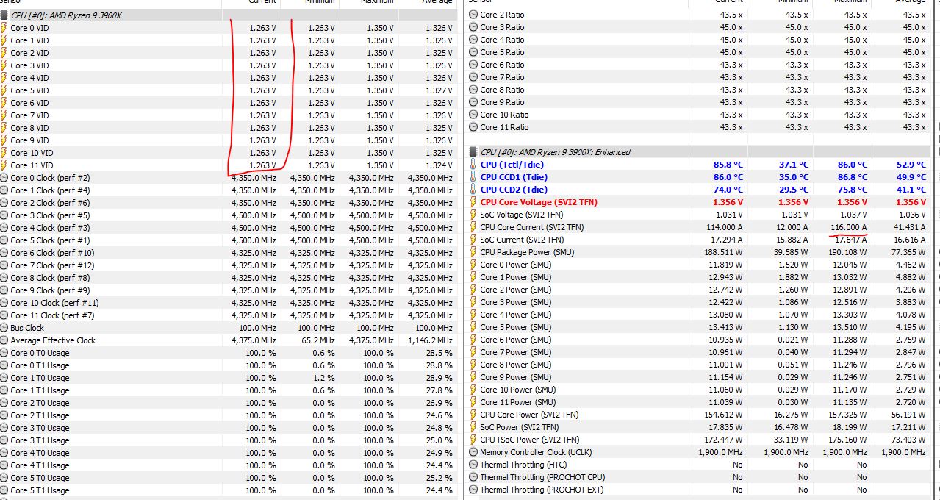
Task: Click the circle icon beside Core 11 Ratio
Action: click(x=473, y=127)
